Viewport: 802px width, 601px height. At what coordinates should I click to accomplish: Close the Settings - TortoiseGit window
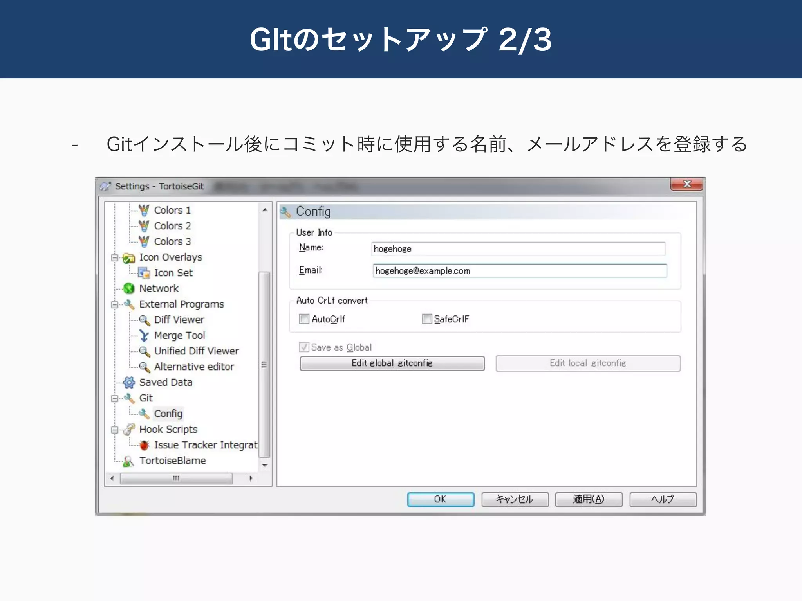[x=686, y=184]
